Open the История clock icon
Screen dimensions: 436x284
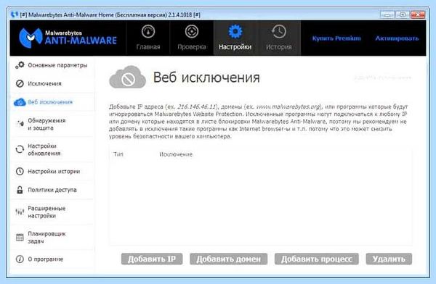(x=278, y=32)
